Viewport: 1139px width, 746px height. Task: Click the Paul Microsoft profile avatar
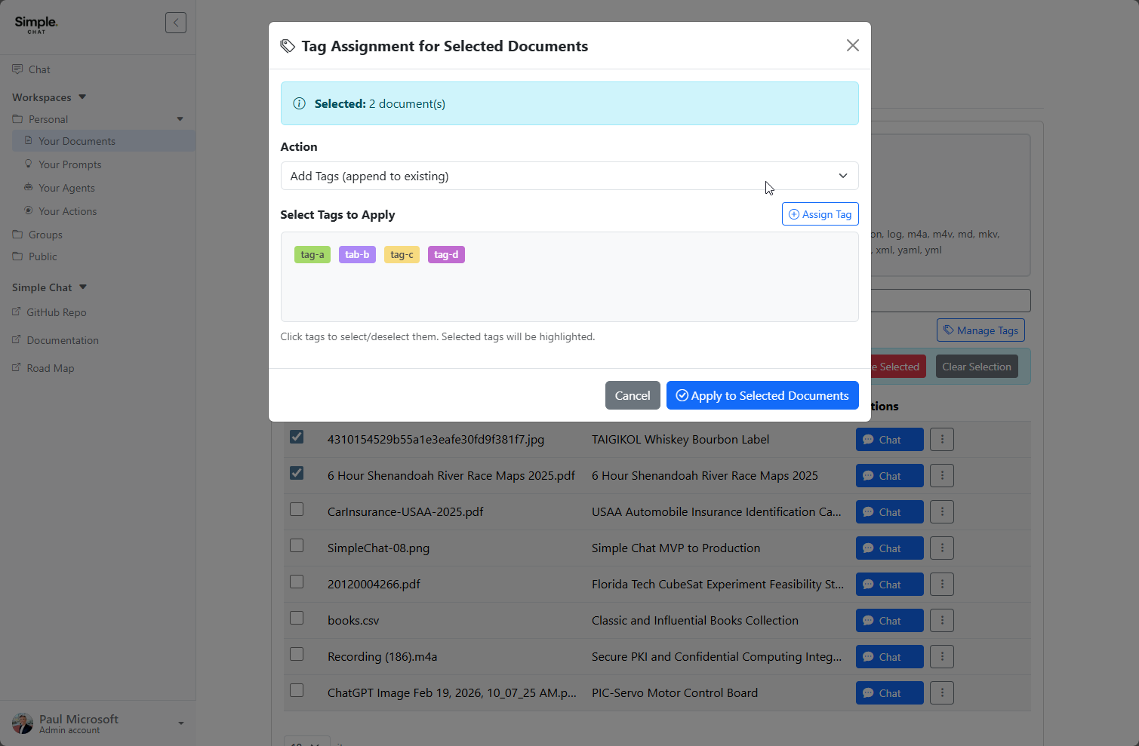(x=23, y=723)
